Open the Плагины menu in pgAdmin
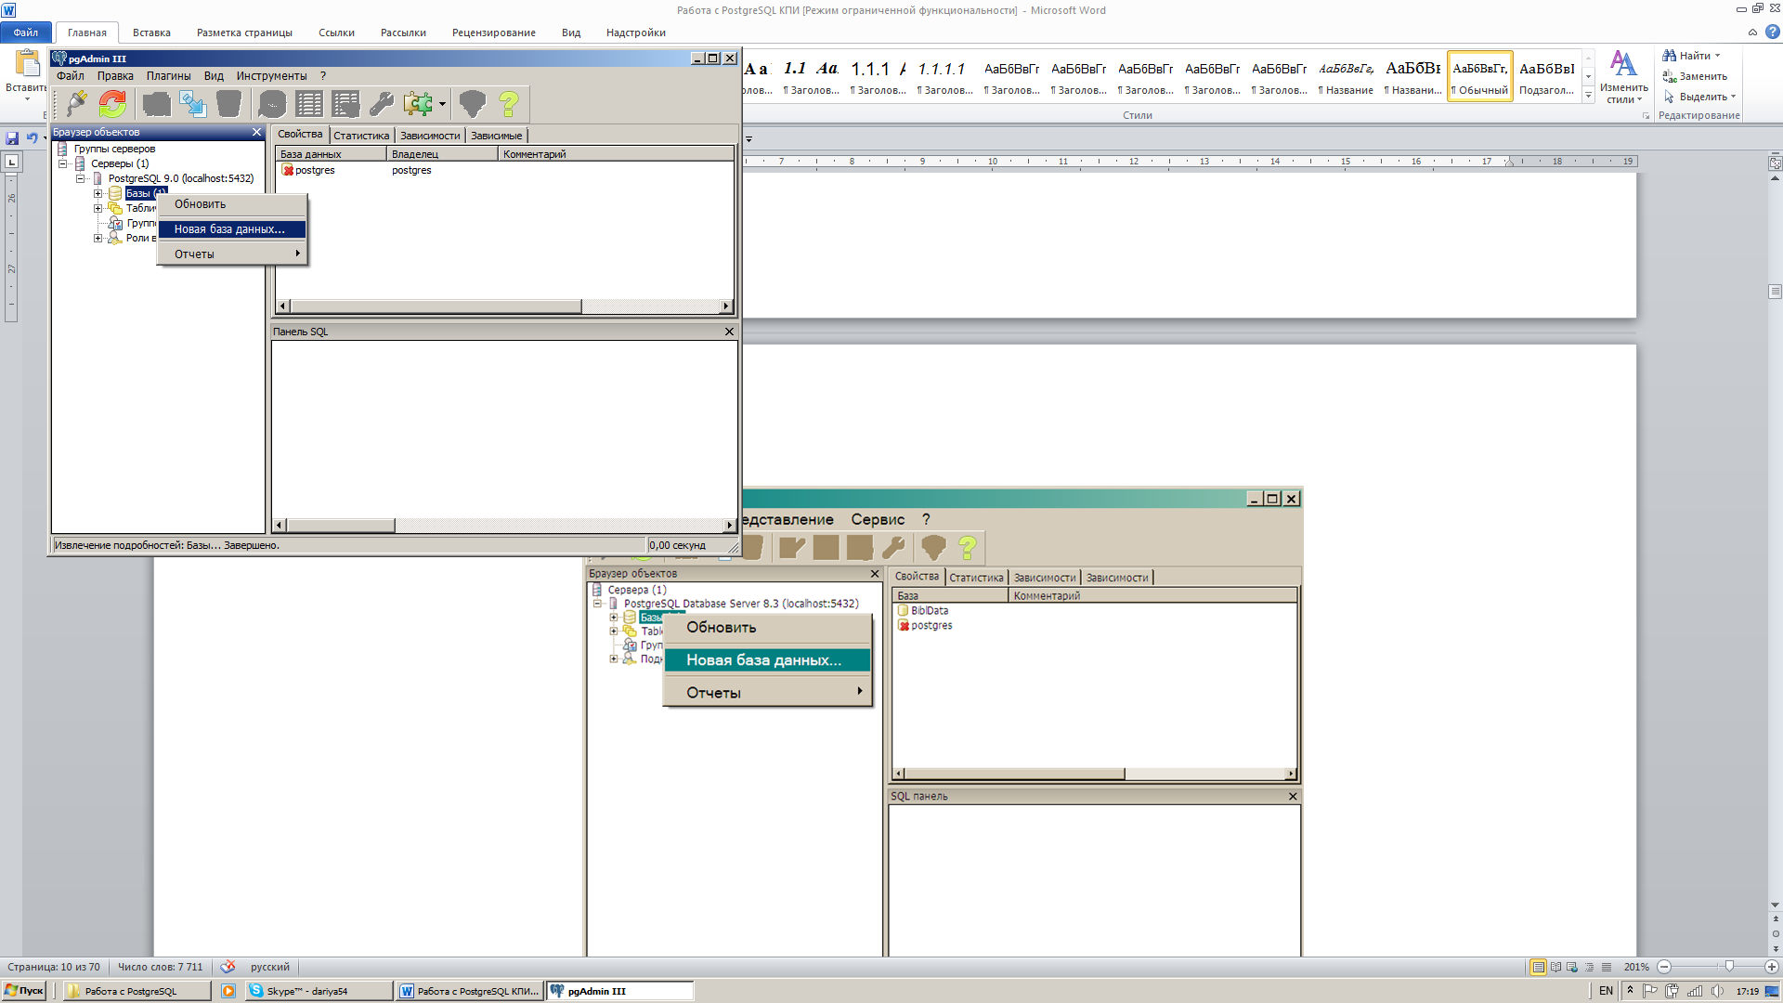This screenshot has width=1783, height=1003. 168,76
